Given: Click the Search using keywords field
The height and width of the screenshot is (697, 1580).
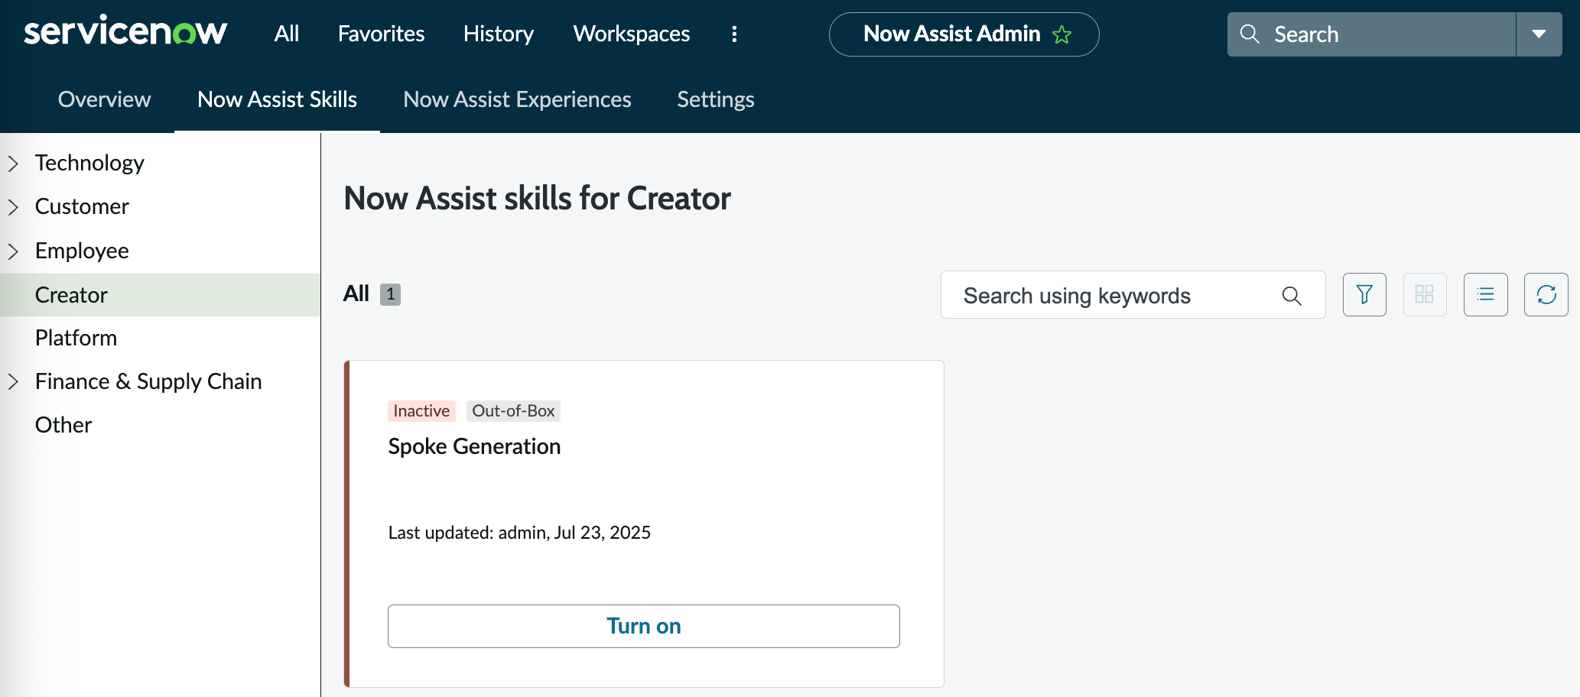Looking at the screenshot, I should pos(1133,295).
